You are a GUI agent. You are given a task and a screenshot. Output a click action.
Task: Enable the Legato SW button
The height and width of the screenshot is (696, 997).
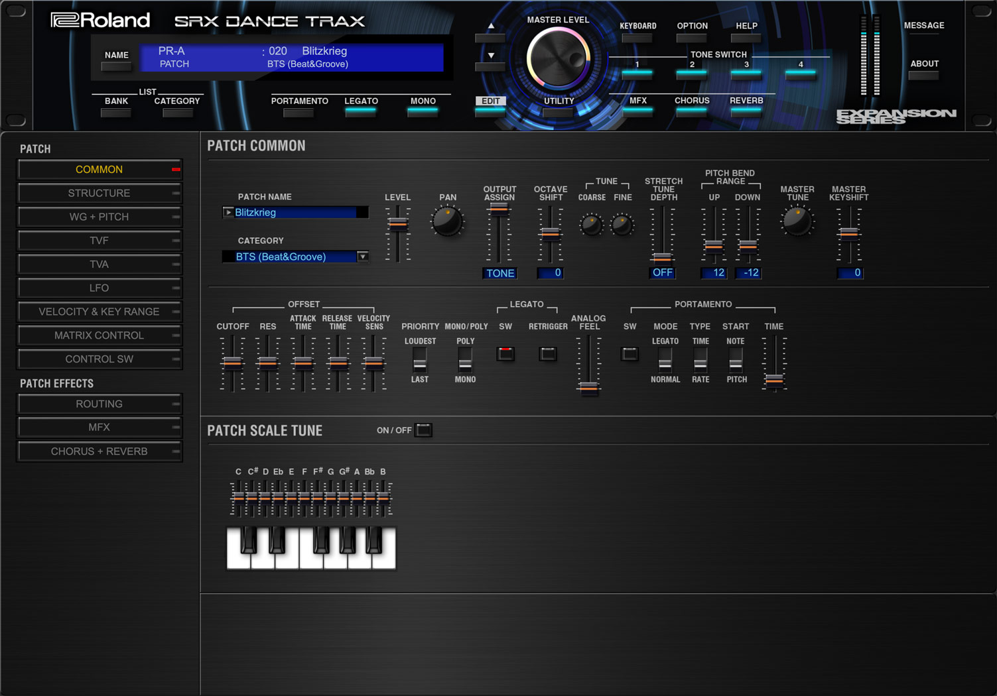coord(505,353)
